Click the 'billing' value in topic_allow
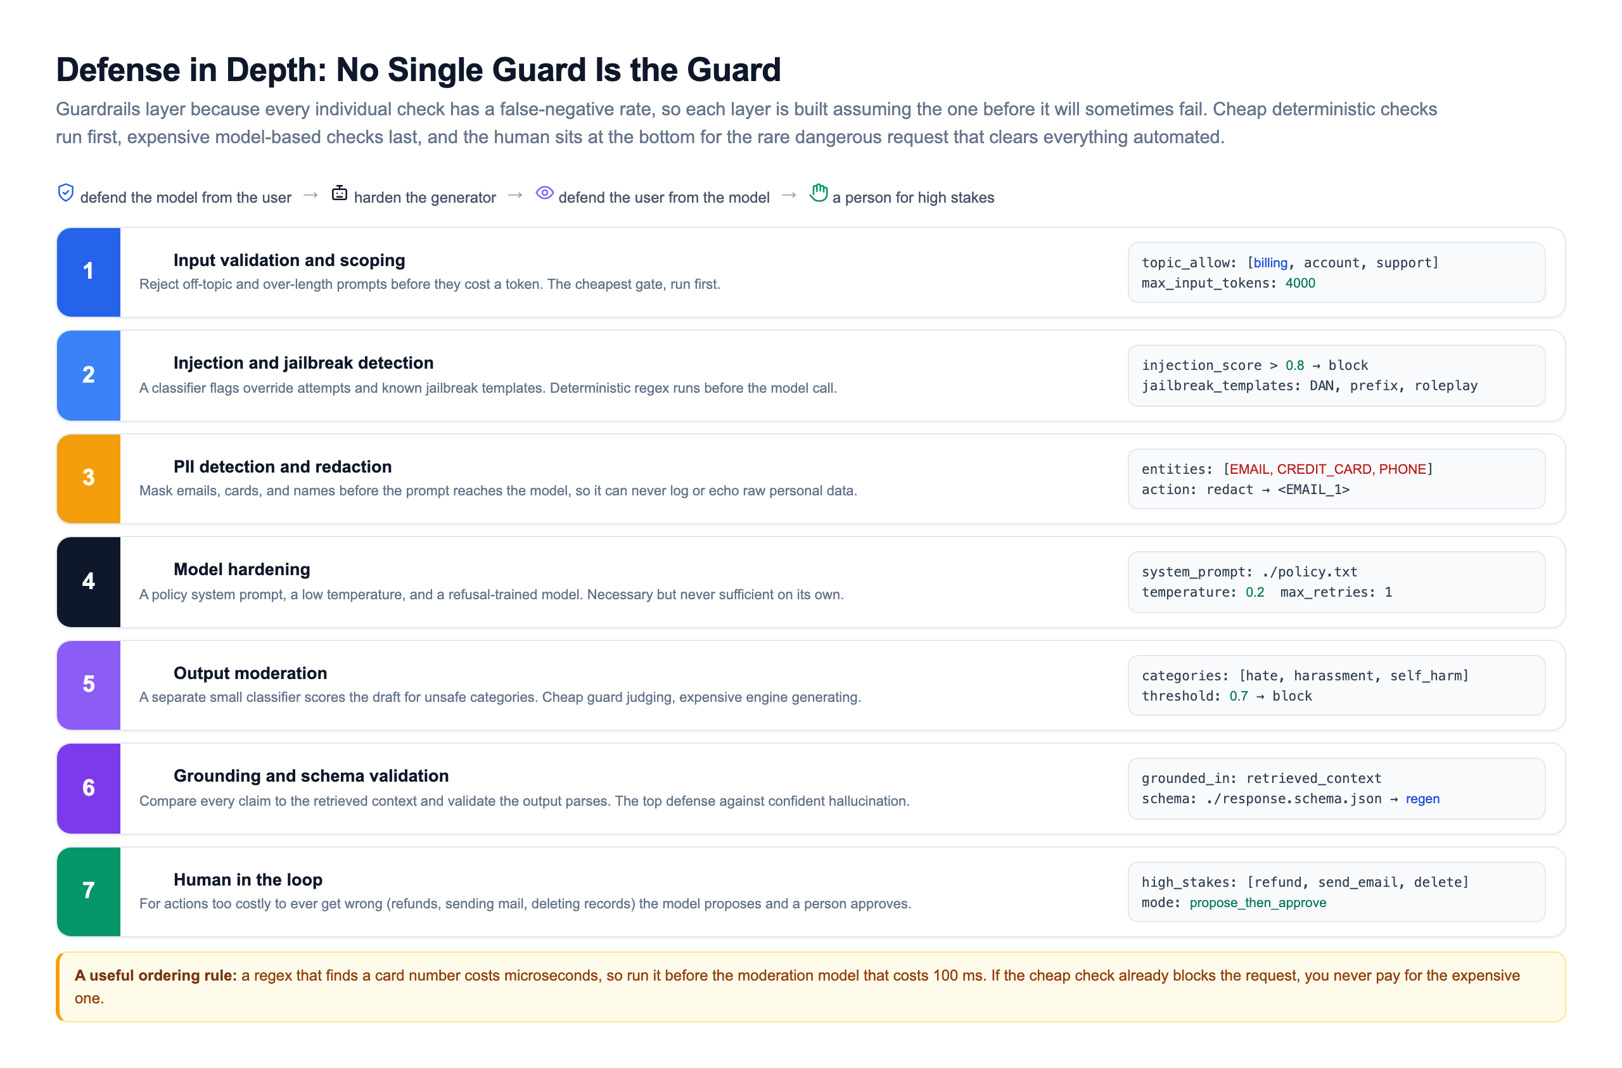Viewport: 1622px width, 1068px height. (1270, 263)
